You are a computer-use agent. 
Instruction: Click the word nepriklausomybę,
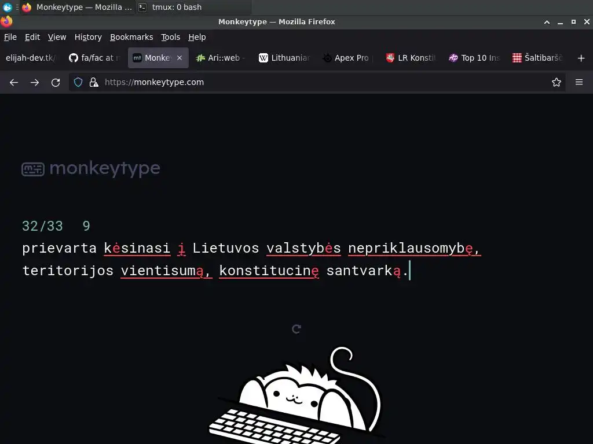[x=414, y=249]
